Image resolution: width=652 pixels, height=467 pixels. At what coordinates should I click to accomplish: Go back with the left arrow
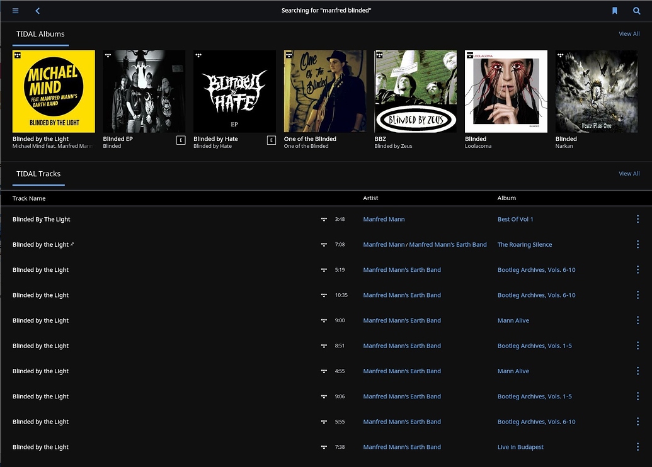(37, 11)
